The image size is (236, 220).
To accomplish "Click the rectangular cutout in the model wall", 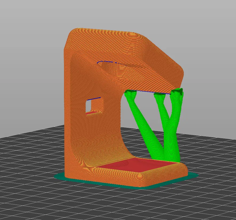I will (x=94, y=107).
